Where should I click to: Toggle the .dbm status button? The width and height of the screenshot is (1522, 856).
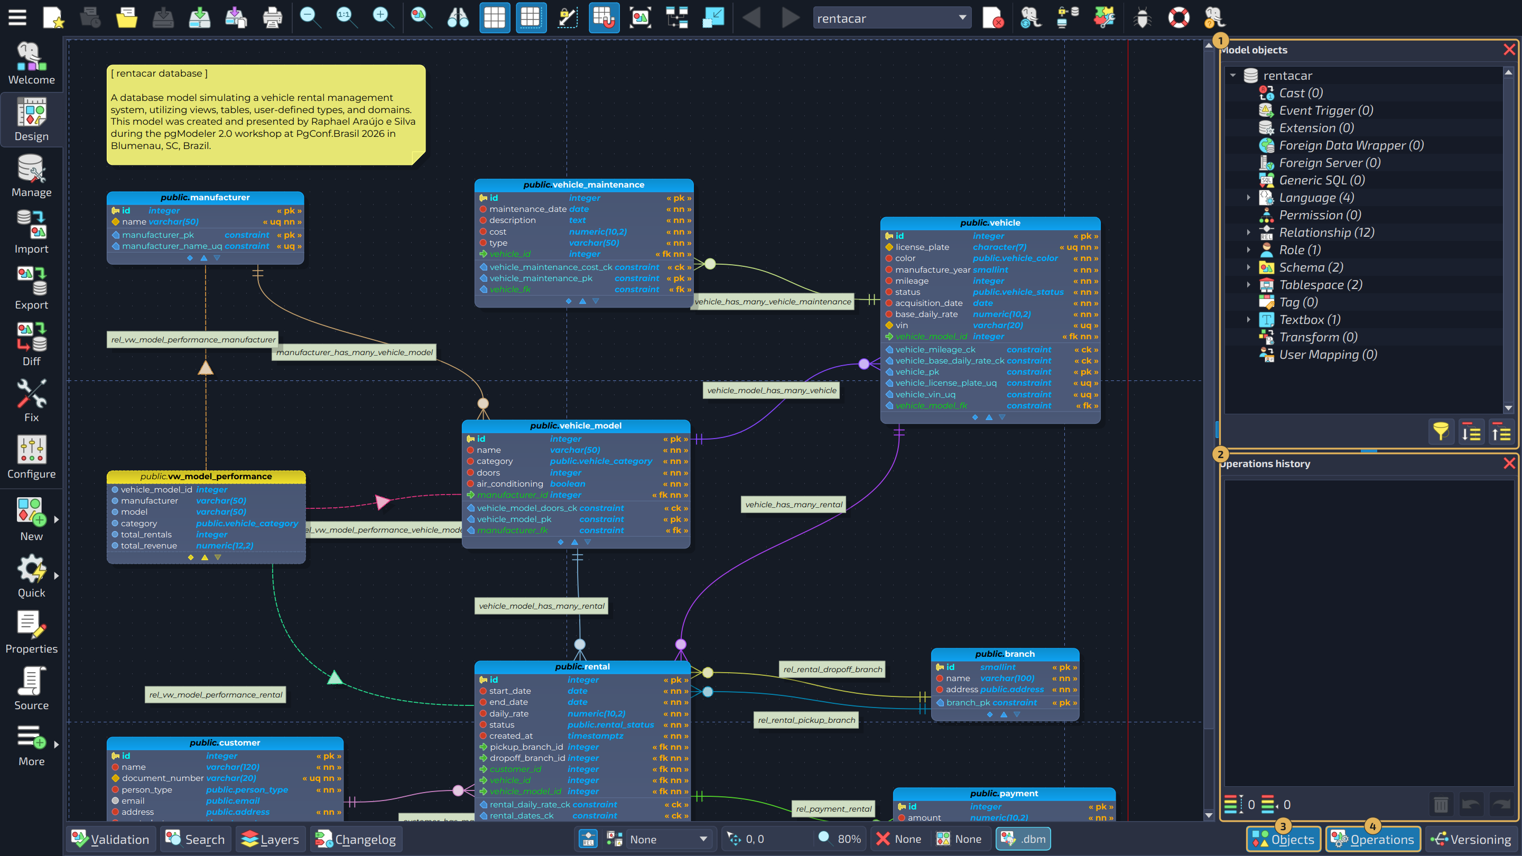(x=1023, y=839)
